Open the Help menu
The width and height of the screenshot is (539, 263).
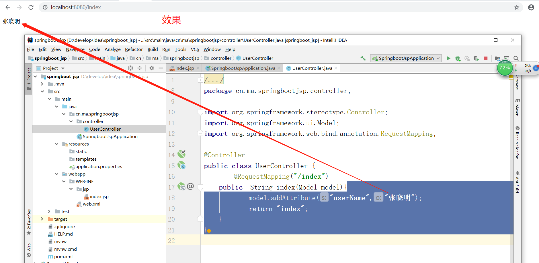pyautogui.click(x=230, y=49)
